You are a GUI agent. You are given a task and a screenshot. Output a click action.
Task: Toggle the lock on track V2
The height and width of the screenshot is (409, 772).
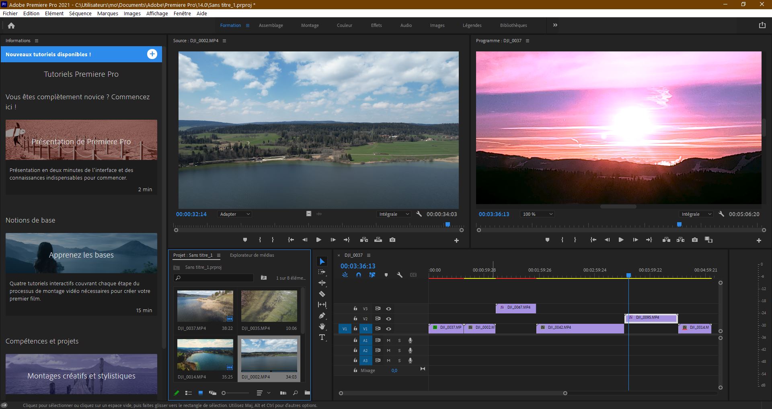coord(355,319)
